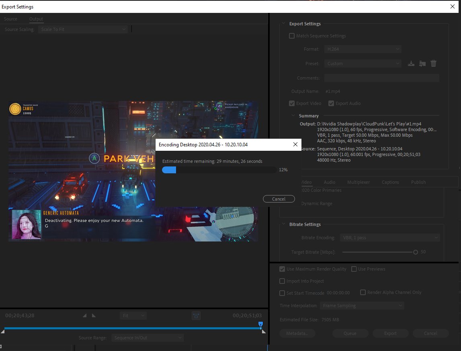
Task: Open Source Range Sequence In/Out dropdown
Action: [x=148, y=338]
